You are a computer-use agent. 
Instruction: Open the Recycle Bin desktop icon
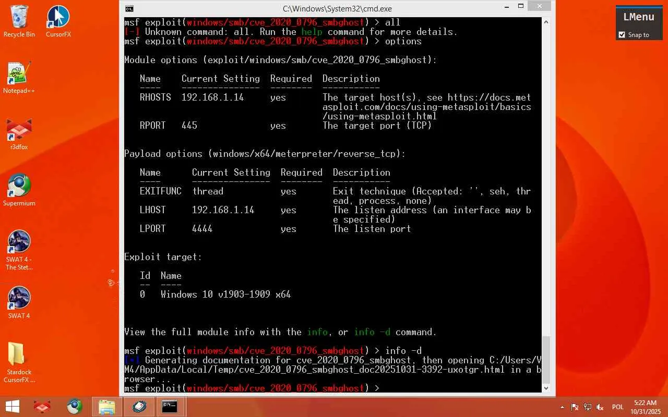coord(19,21)
